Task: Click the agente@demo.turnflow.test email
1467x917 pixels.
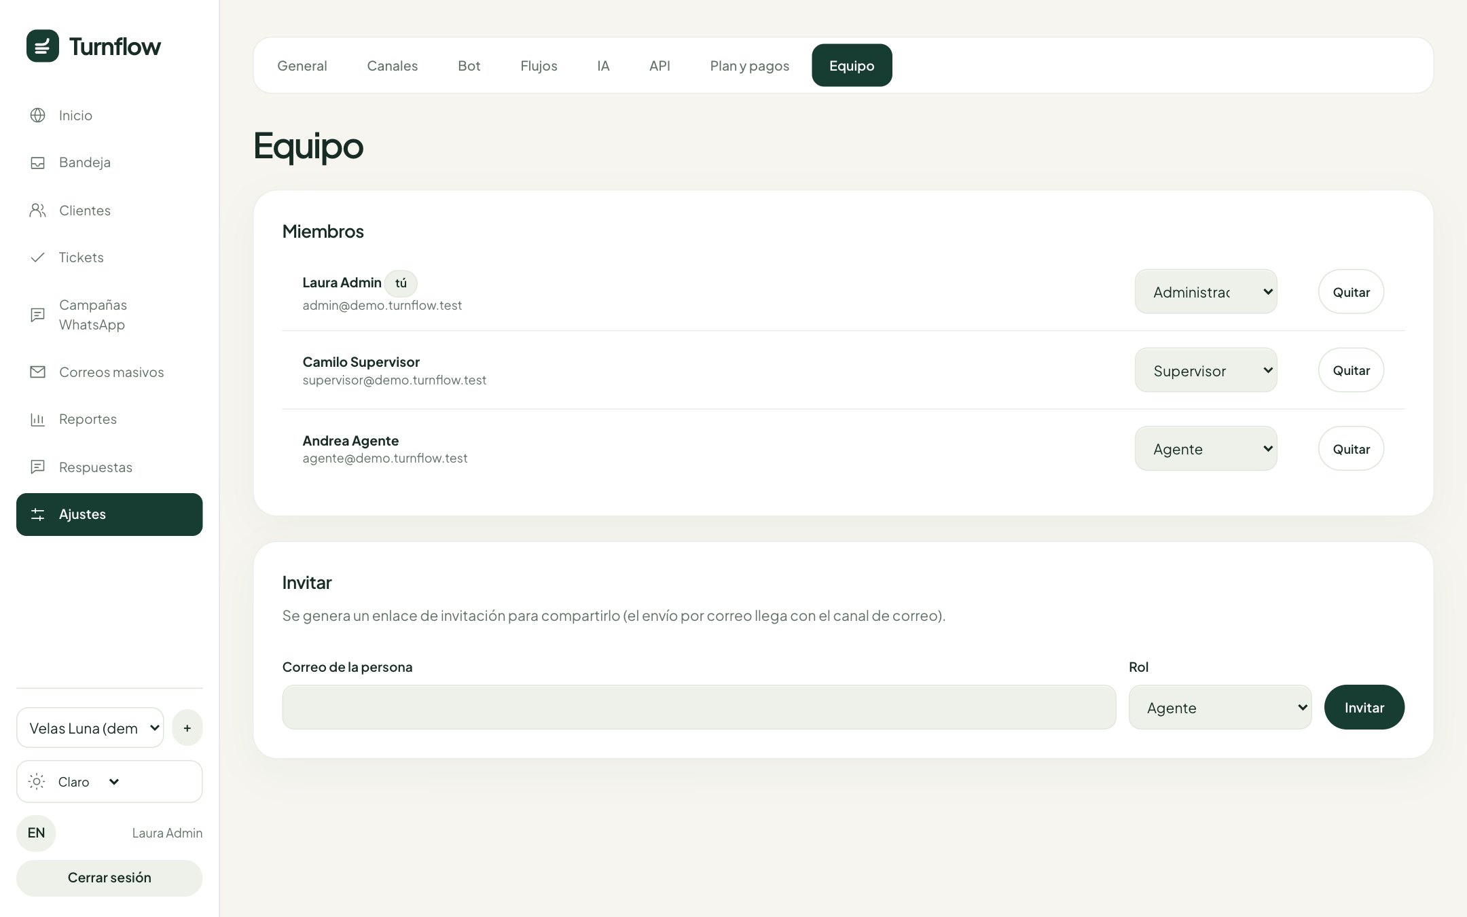Action: point(385,458)
